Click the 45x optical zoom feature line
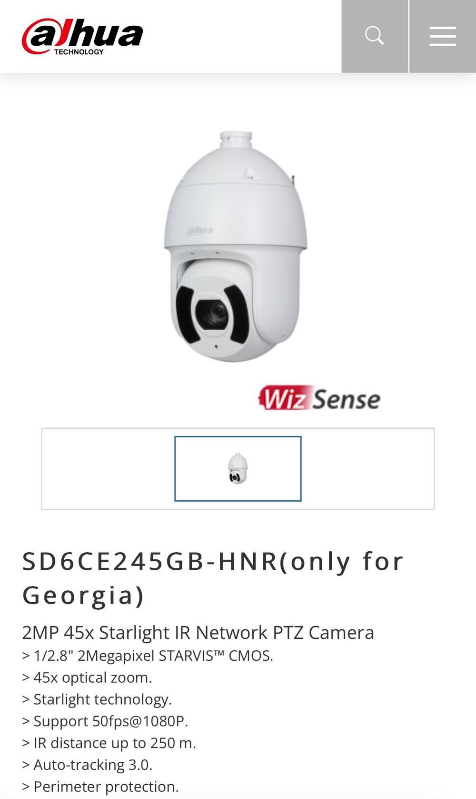Image resolution: width=476 pixels, height=799 pixels. [x=87, y=678]
